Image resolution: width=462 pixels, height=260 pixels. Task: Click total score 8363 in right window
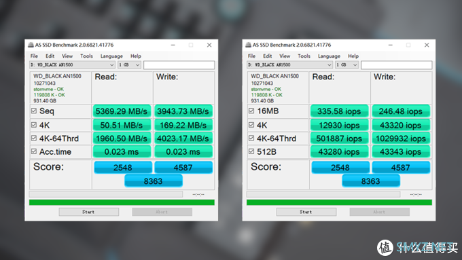pyautogui.click(x=371, y=181)
